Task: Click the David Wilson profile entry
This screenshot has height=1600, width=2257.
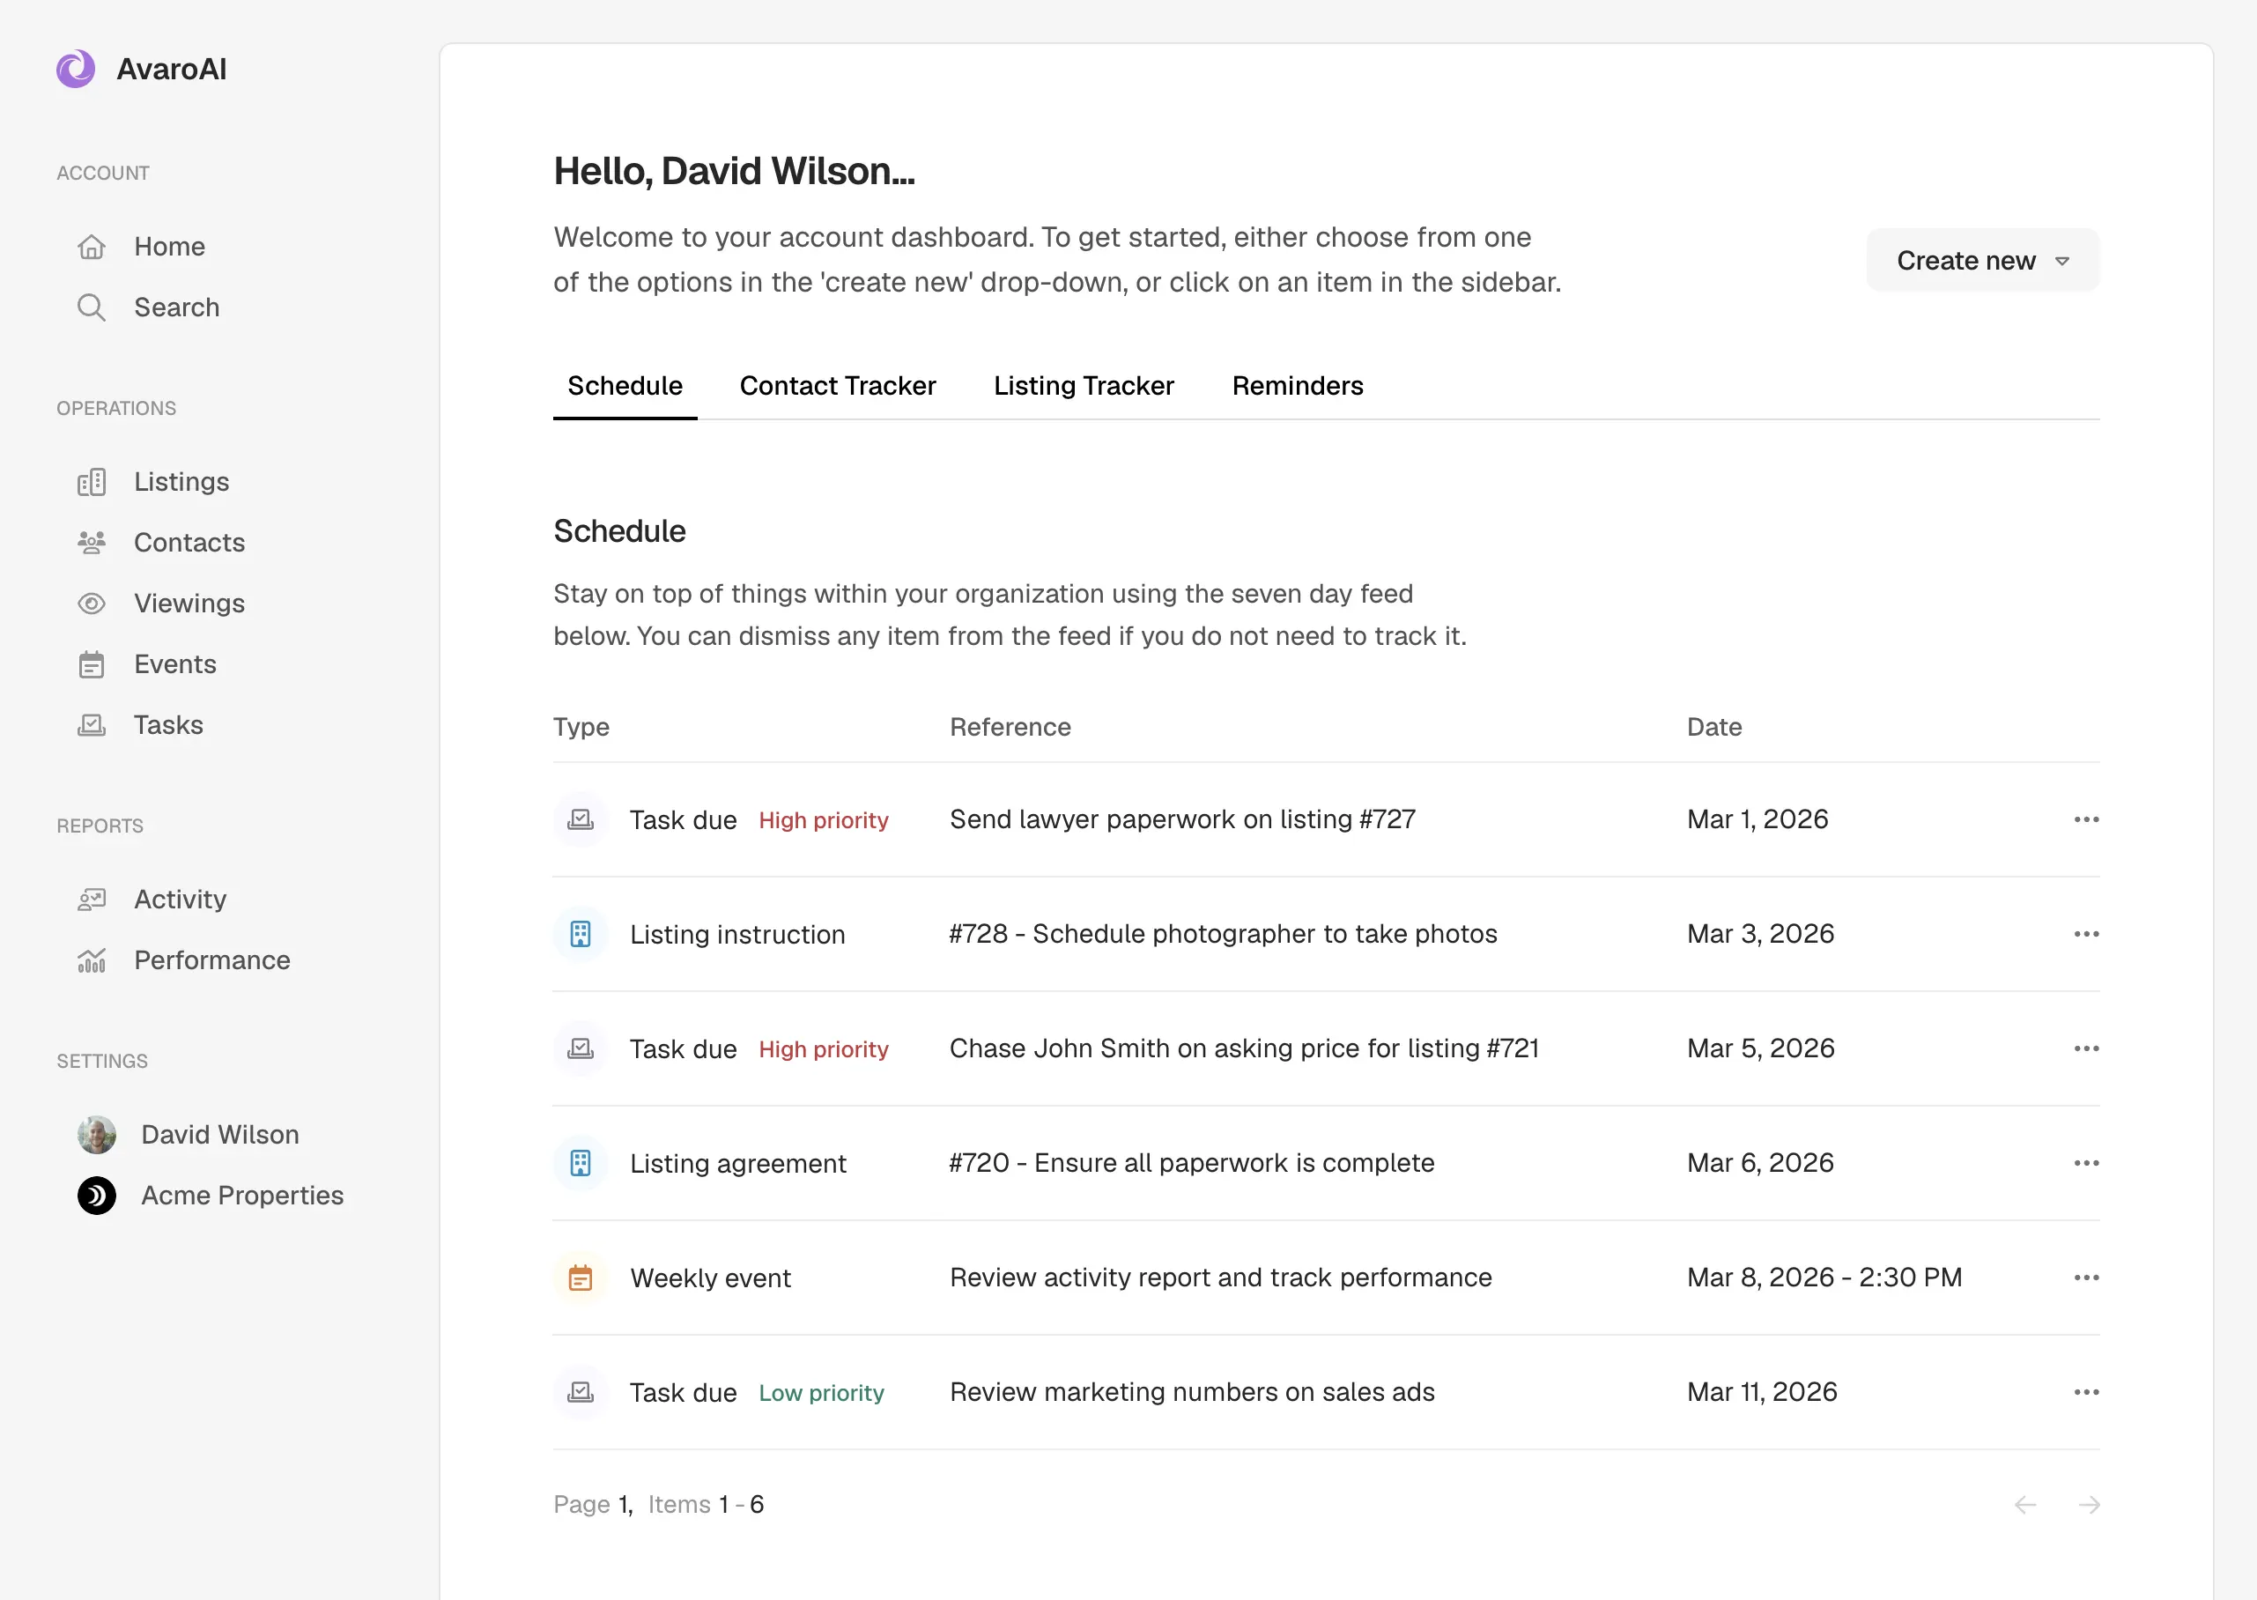Action: pyautogui.click(x=218, y=1134)
